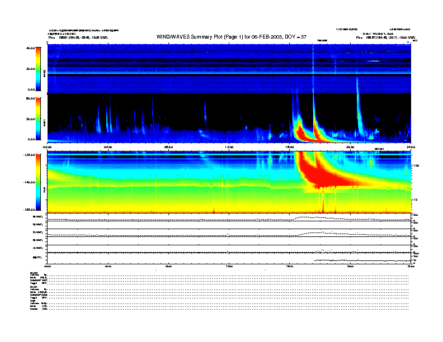Click the -125.00 tick on TNR scale
The image size is (443, 342).
tap(29, 155)
